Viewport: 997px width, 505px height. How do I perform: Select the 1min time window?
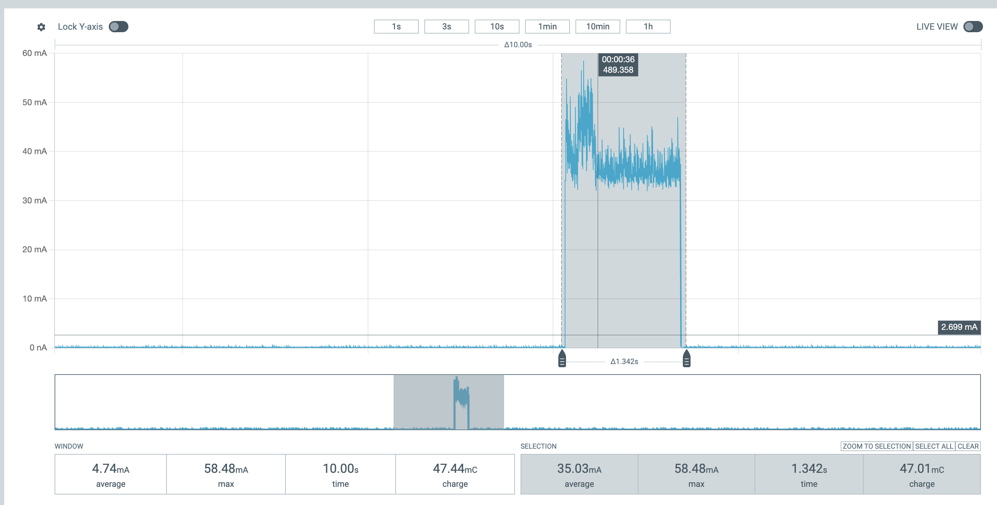tap(547, 26)
